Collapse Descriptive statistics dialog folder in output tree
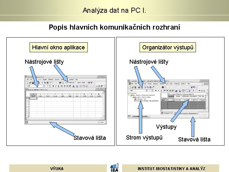The width and height of the screenshot is (229, 172). (x=131, y=97)
